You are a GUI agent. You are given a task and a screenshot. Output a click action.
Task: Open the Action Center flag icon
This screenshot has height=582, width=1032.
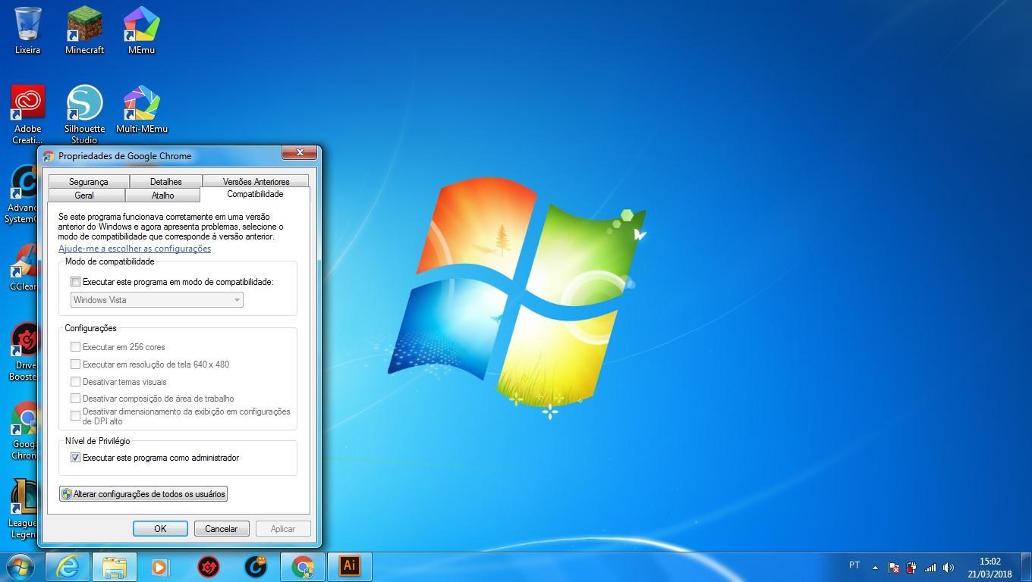pyautogui.click(x=894, y=567)
